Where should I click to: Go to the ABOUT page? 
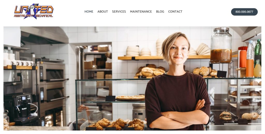point(102,12)
